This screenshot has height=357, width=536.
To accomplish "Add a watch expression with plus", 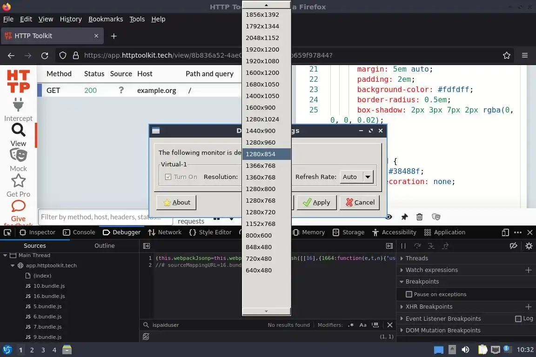I will point(528,270).
